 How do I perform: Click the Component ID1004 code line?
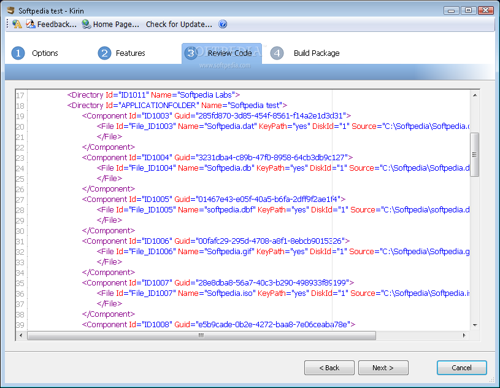tap(217, 158)
